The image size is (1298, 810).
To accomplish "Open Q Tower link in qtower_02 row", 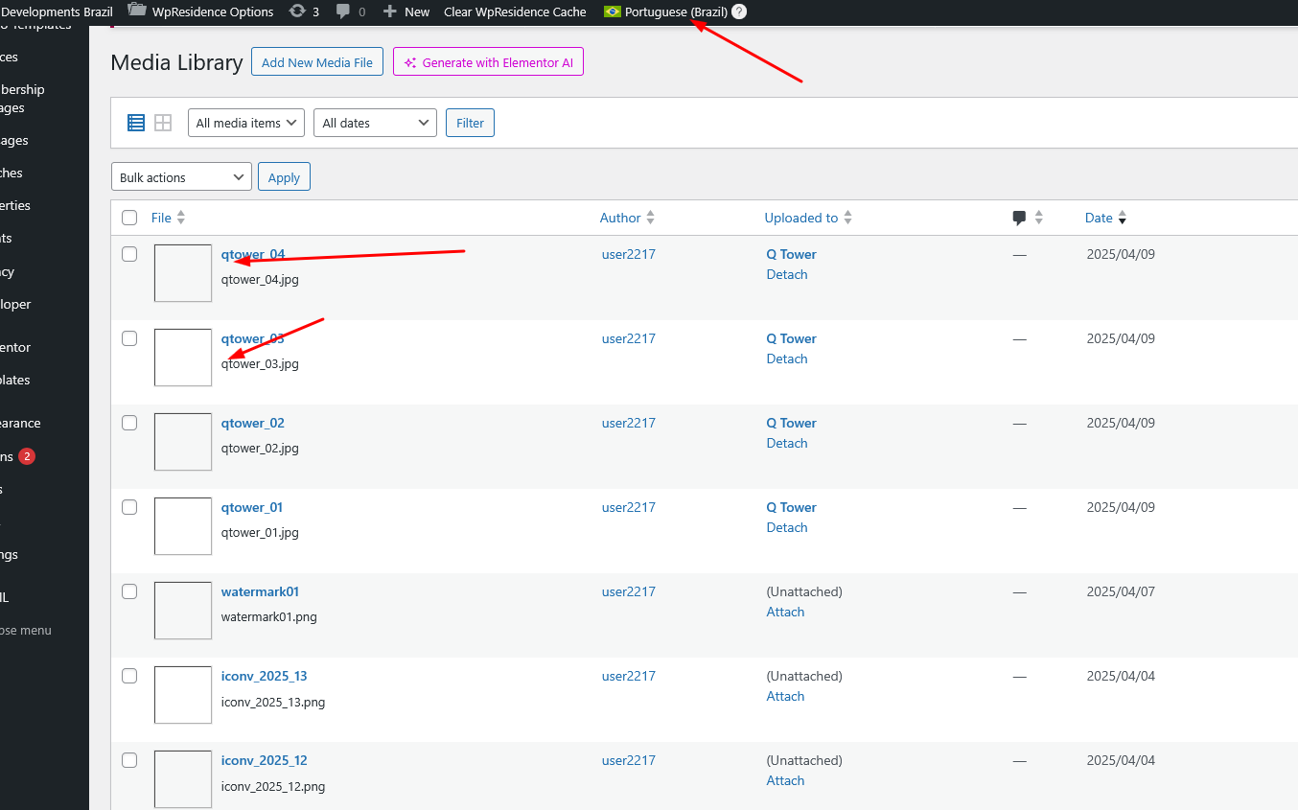I will click(x=792, y=423).
